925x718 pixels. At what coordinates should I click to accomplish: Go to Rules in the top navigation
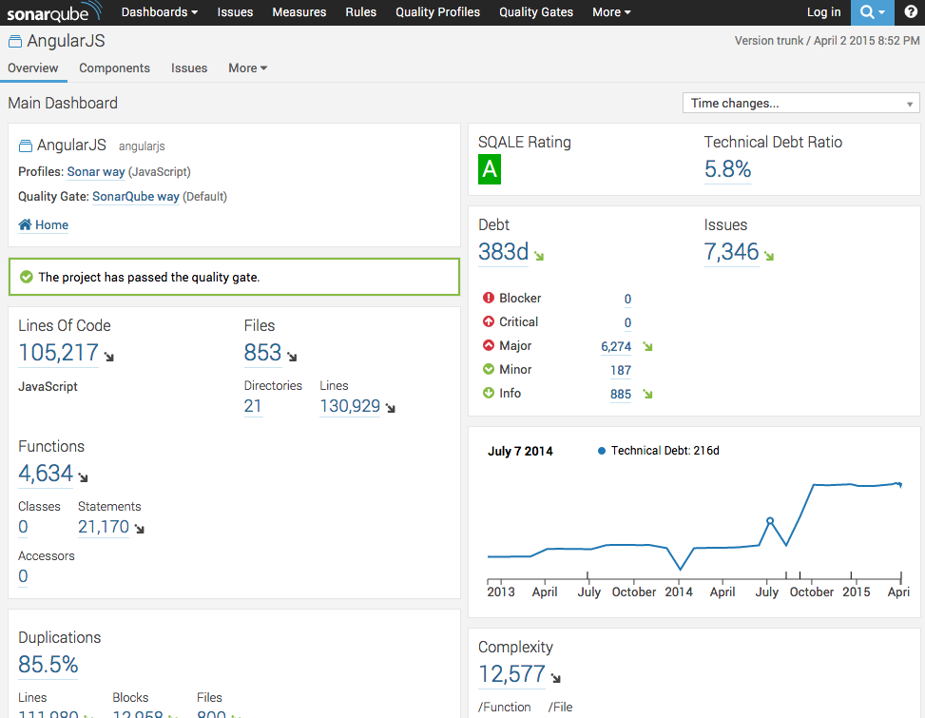click(x=361, y=12)
